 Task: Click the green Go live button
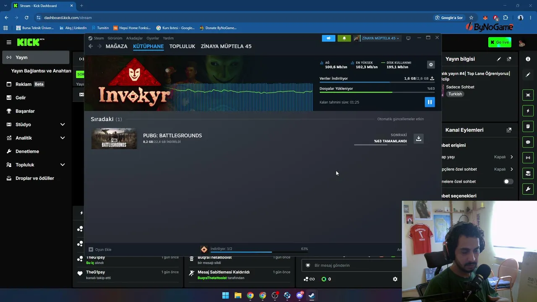tap(500, 42)
